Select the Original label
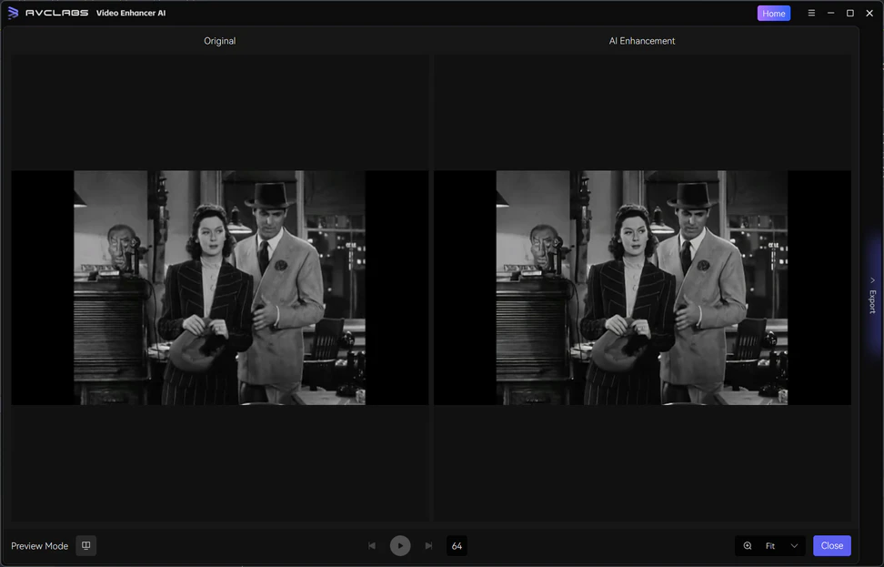 [220, 41]
